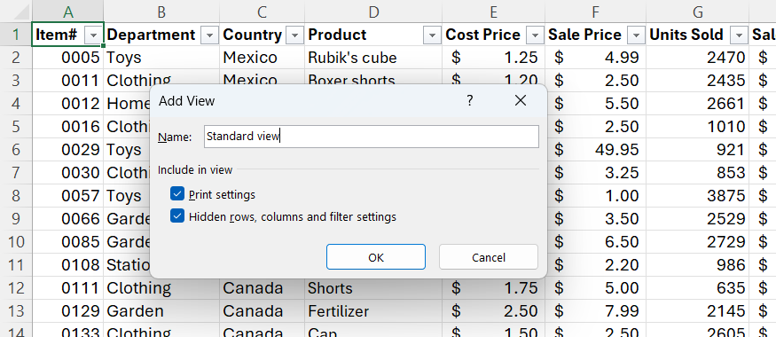Close the Add View dialog
Image resolution: width=776 pixels, height=337 pixels.
[x=520, y=101]
